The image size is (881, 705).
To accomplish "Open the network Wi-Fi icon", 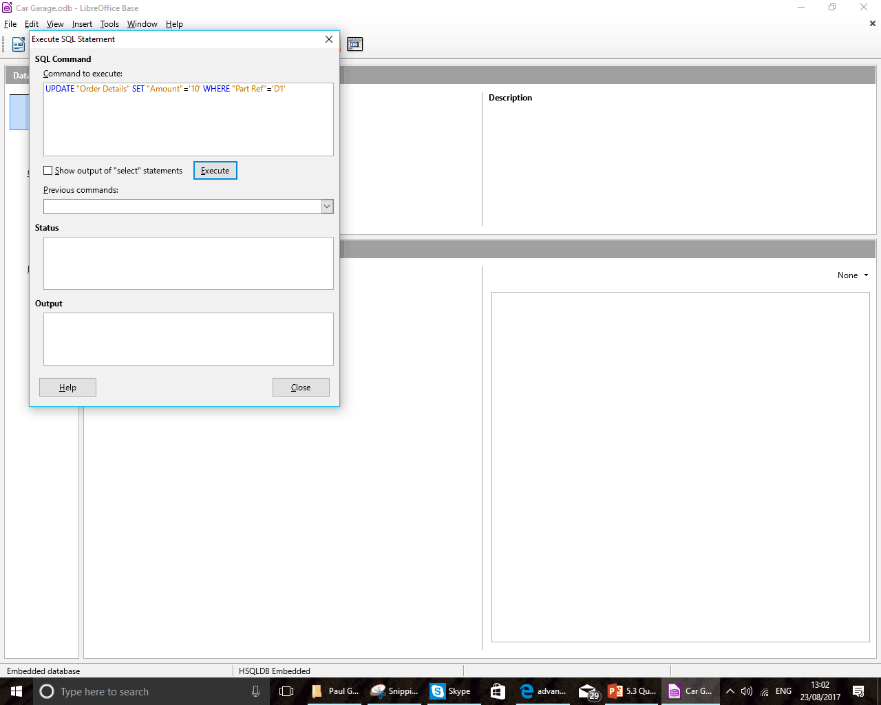I will click(x=765, y=691).
